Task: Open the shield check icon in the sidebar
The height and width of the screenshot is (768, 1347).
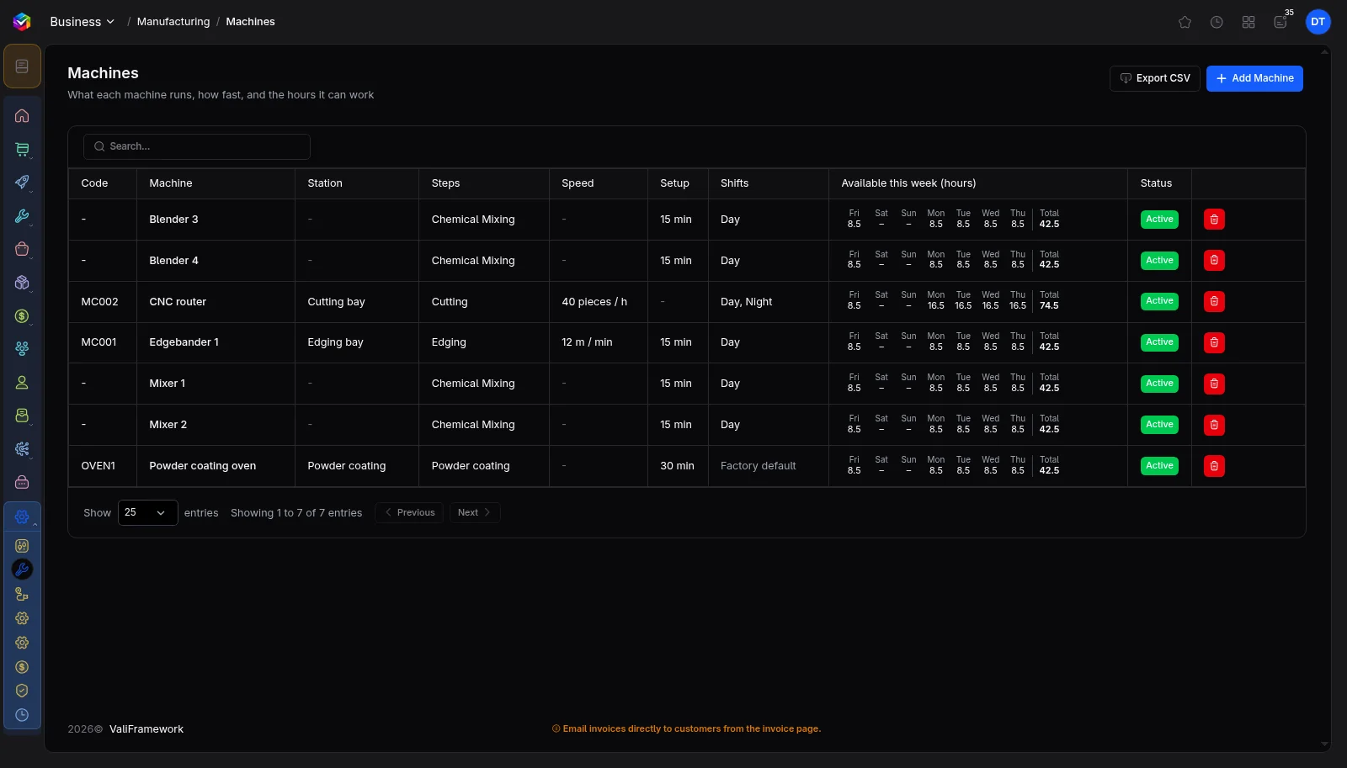Action: pyautogui.click(x=22, y=691)
